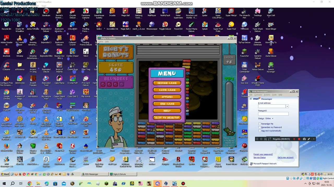Select End Game in the game menu

[x=167, y=104]
